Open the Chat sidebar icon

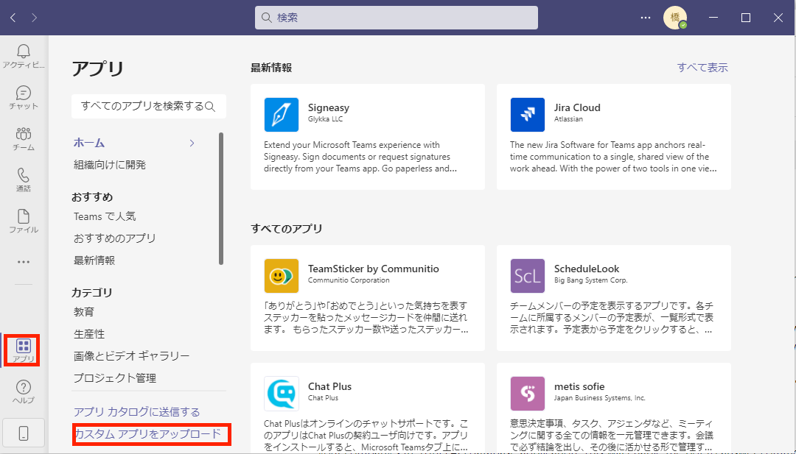coord(24,93)
